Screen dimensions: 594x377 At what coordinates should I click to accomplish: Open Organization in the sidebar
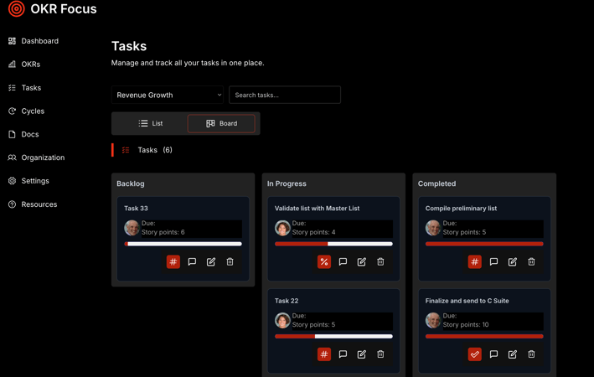click(x=36, y=158)
